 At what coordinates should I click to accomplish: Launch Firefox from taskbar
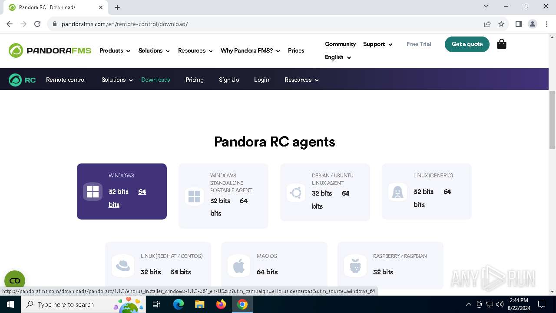click(221, 304)
